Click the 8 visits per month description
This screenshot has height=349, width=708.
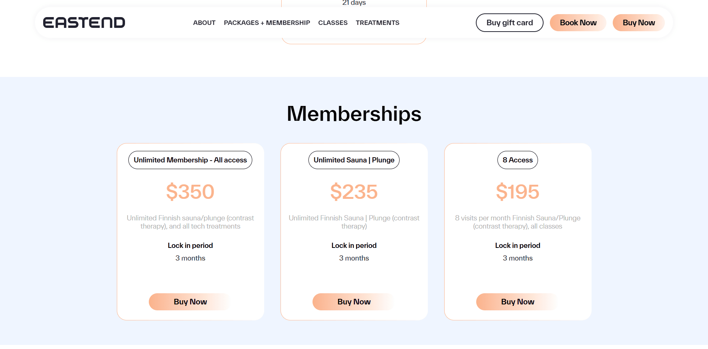pyautogui.click(x=518, y=222)
